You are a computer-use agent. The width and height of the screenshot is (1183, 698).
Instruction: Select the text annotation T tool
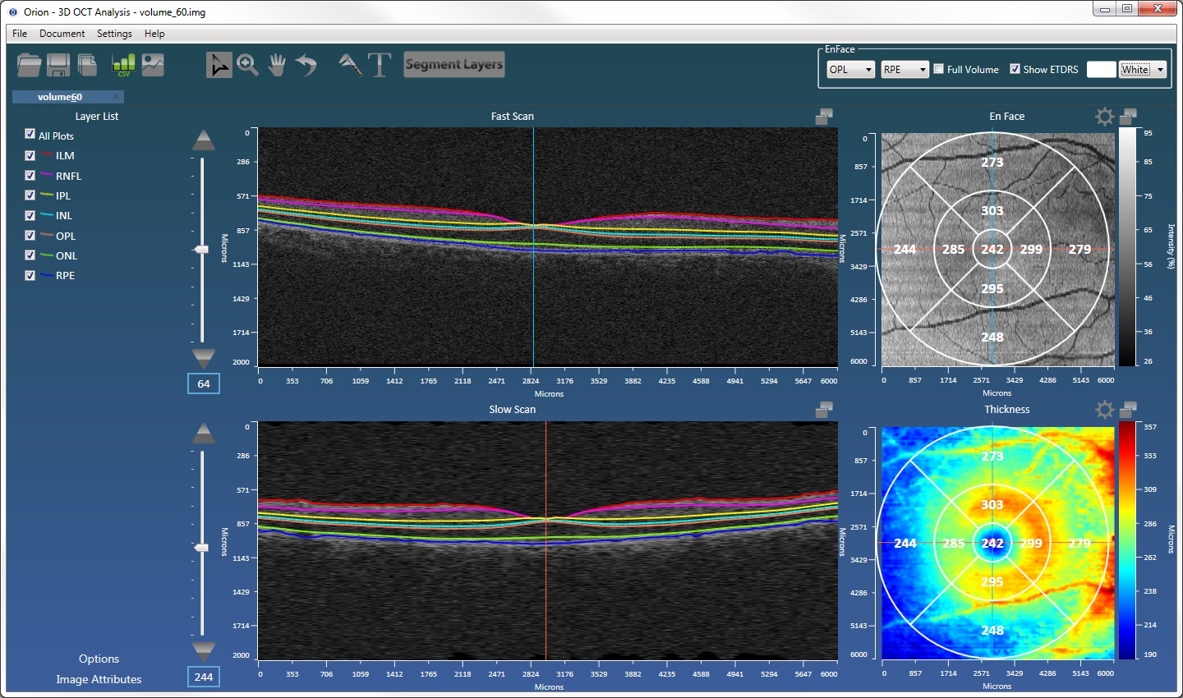point(380,65)
